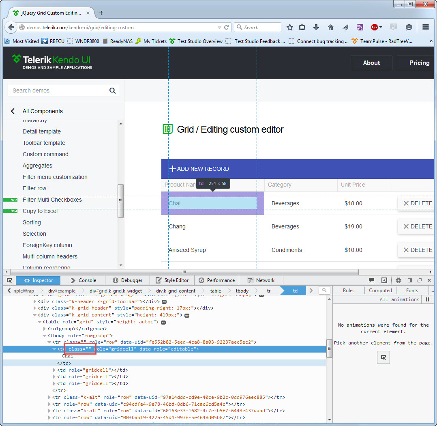Screen dimensions: 437x426
Task: Switch to the Console tab
Action: 83,280
